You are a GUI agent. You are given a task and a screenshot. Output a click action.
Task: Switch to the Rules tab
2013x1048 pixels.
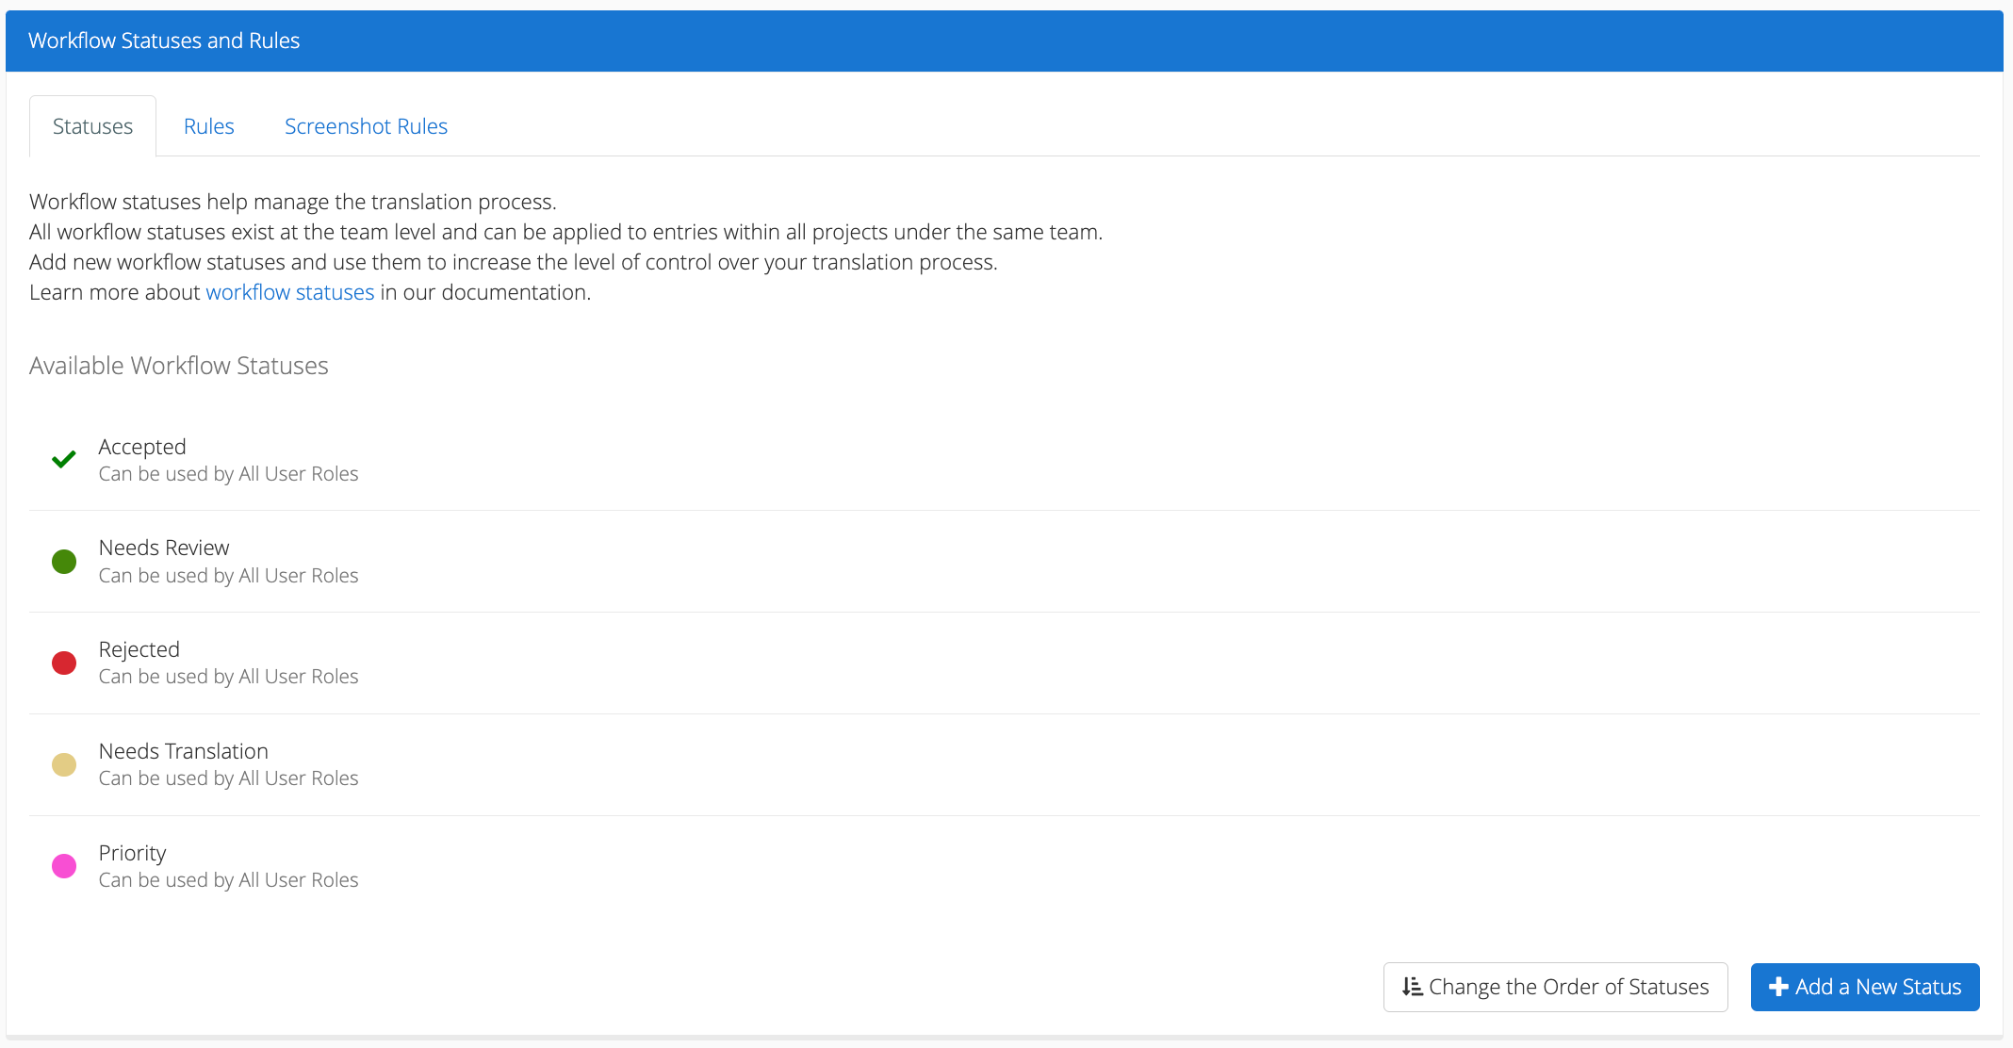click(x=209, y=126)
